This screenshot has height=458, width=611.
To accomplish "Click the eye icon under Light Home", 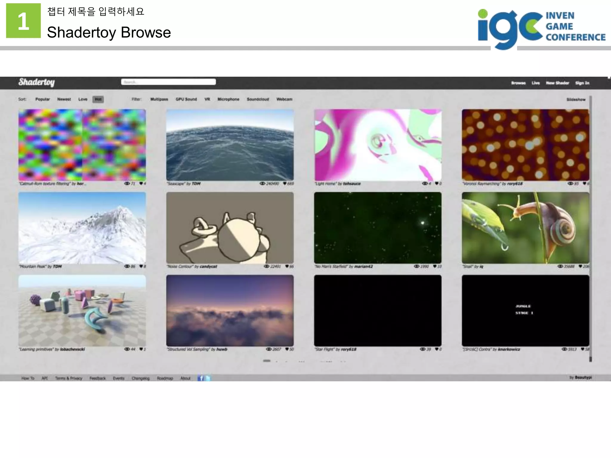I will [x=425, y=184].
